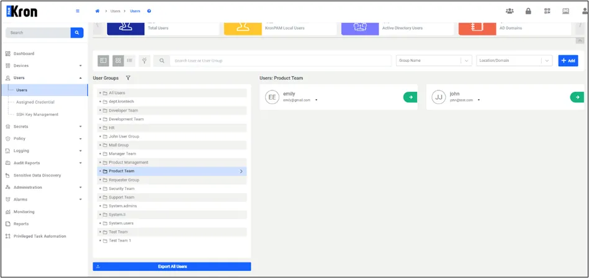Click the first Users breadcrumb link

(115, 11)
